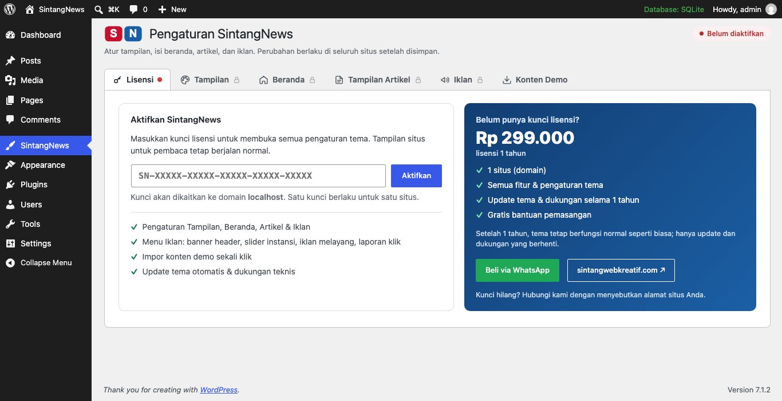Open the Dashboard menu item
The width and height of the screenshot is (782, 401).
pos(46,35)
